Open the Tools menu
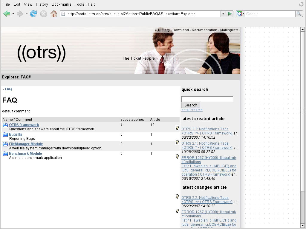 pos(79,4)
